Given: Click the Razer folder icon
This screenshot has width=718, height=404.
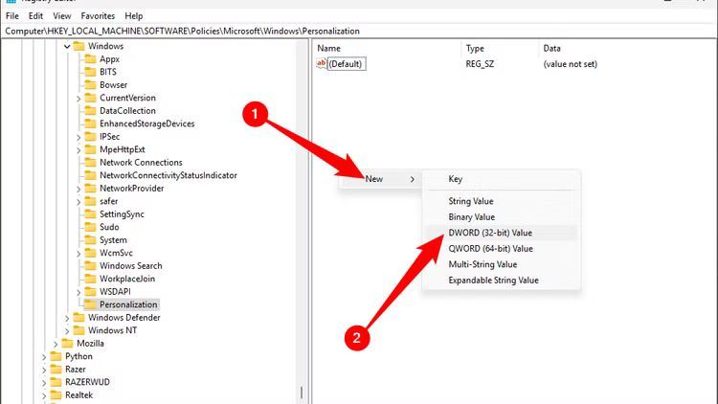Looking at the screenshot, I should 56,369.
